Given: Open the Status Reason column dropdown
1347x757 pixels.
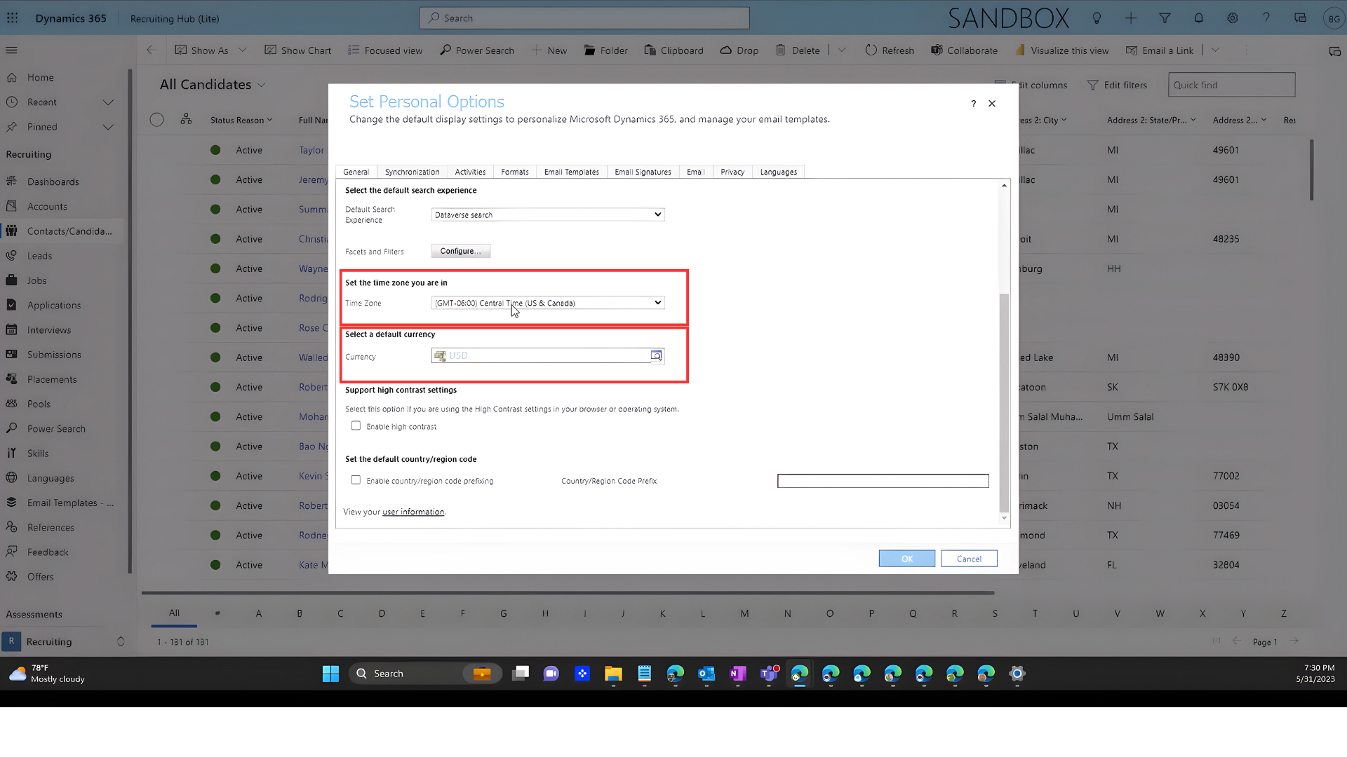Looking at the screenshot, I should click(x=269, y=120).
